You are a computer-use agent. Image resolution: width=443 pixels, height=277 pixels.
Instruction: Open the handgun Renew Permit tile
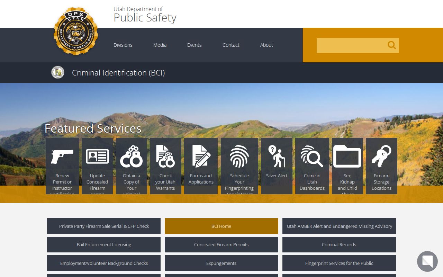(x=62, y=166)
